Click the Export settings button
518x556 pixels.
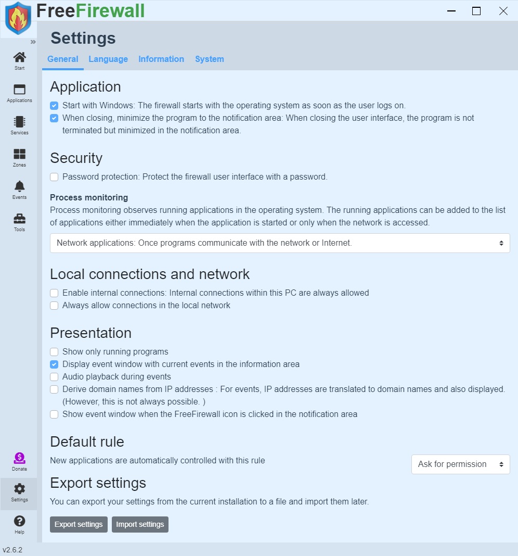click(x=79, y=524)
